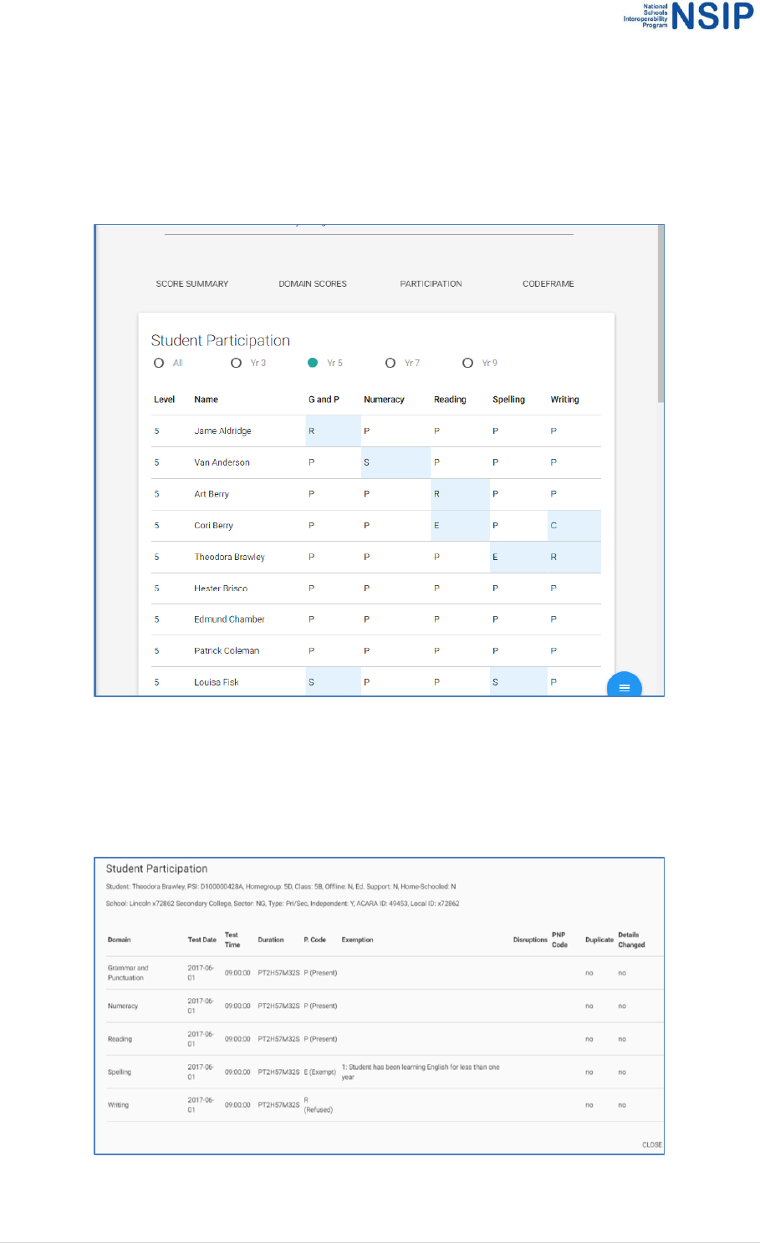The image size is (760, 1243).
Task: Click the PNP Code column header
Action: [x=559, y=940]
